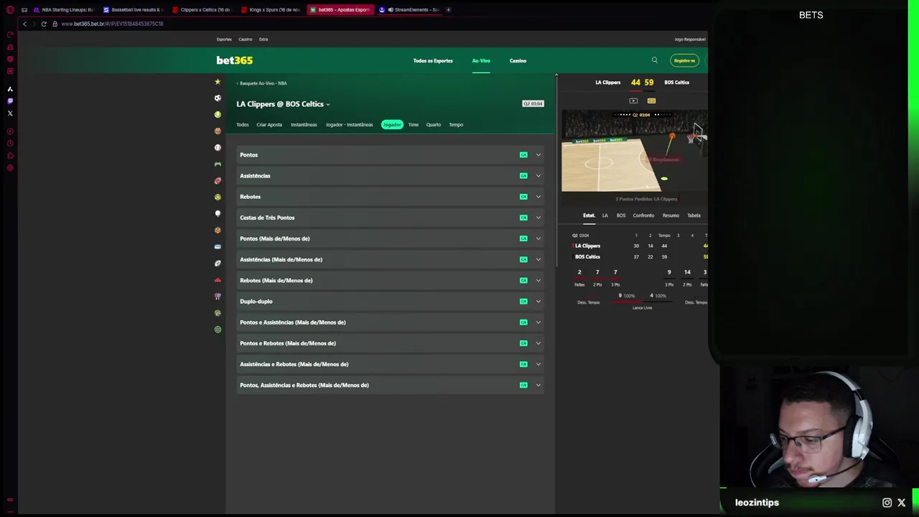Switch to Quarto tab
Screen dimensions: 919x517
pos(434,125)
